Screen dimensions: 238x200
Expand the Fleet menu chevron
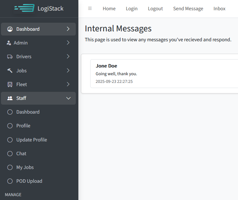[68, 84]
